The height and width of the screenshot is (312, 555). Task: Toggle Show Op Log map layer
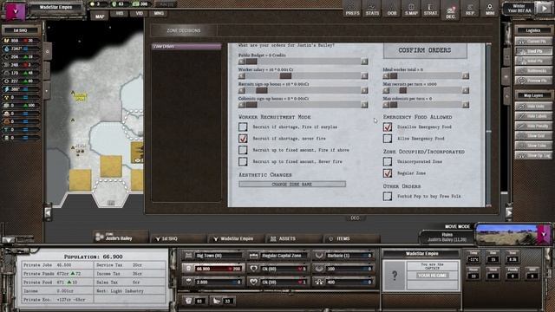[x=533, y=156]
